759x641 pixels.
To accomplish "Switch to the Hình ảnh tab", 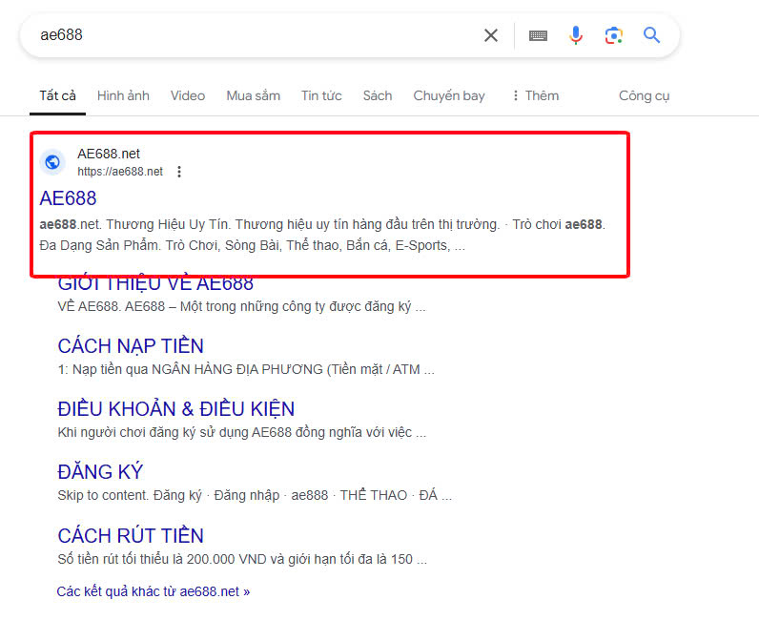I will pos(123,95).
